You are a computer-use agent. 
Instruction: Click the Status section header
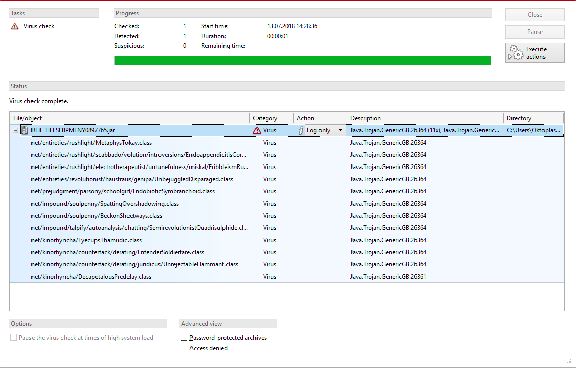(x=287, y=86)
